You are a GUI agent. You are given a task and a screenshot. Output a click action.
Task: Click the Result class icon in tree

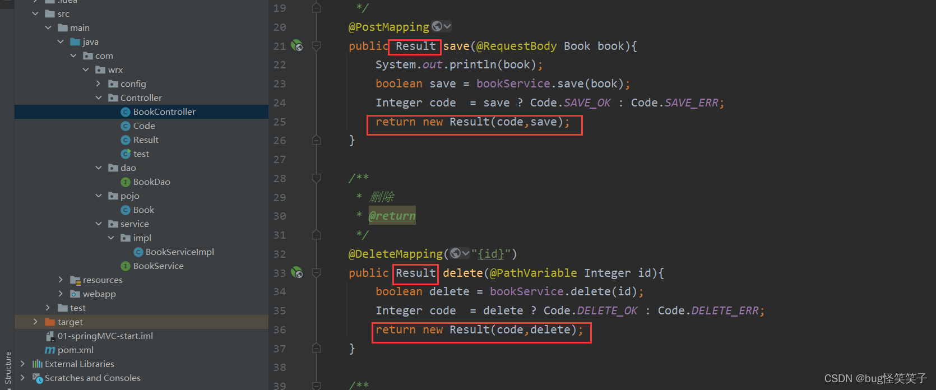point(126,140)
